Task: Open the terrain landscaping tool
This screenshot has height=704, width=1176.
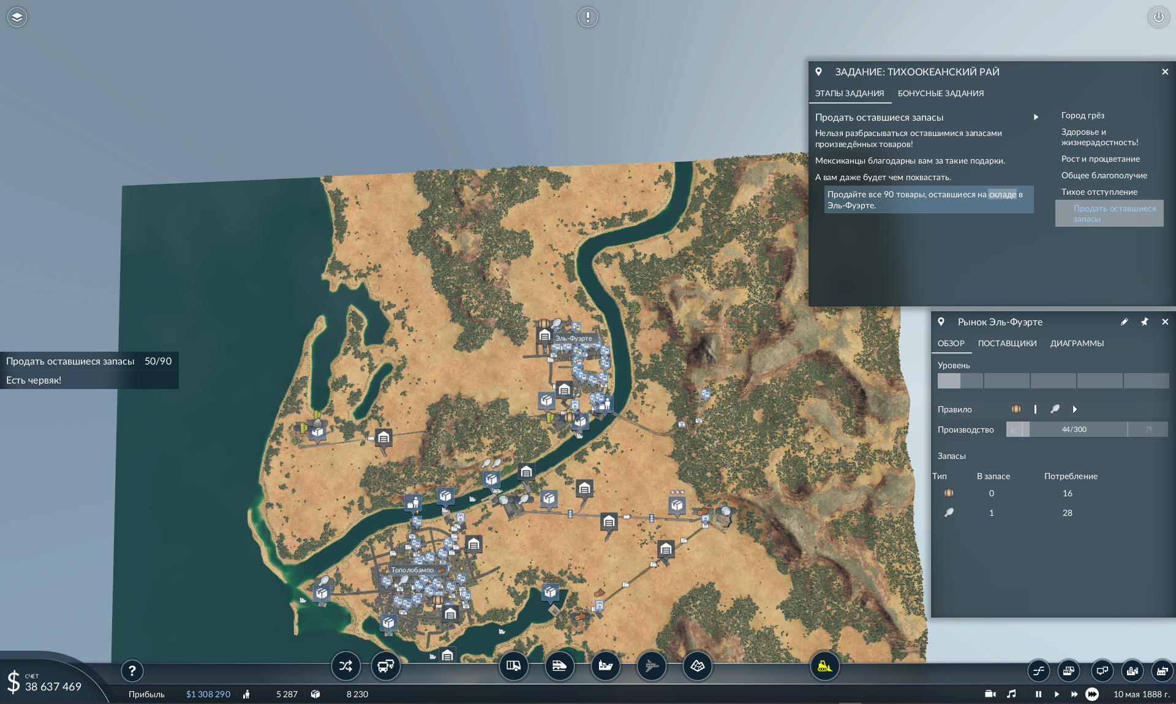Action: [x=698, y=666]
